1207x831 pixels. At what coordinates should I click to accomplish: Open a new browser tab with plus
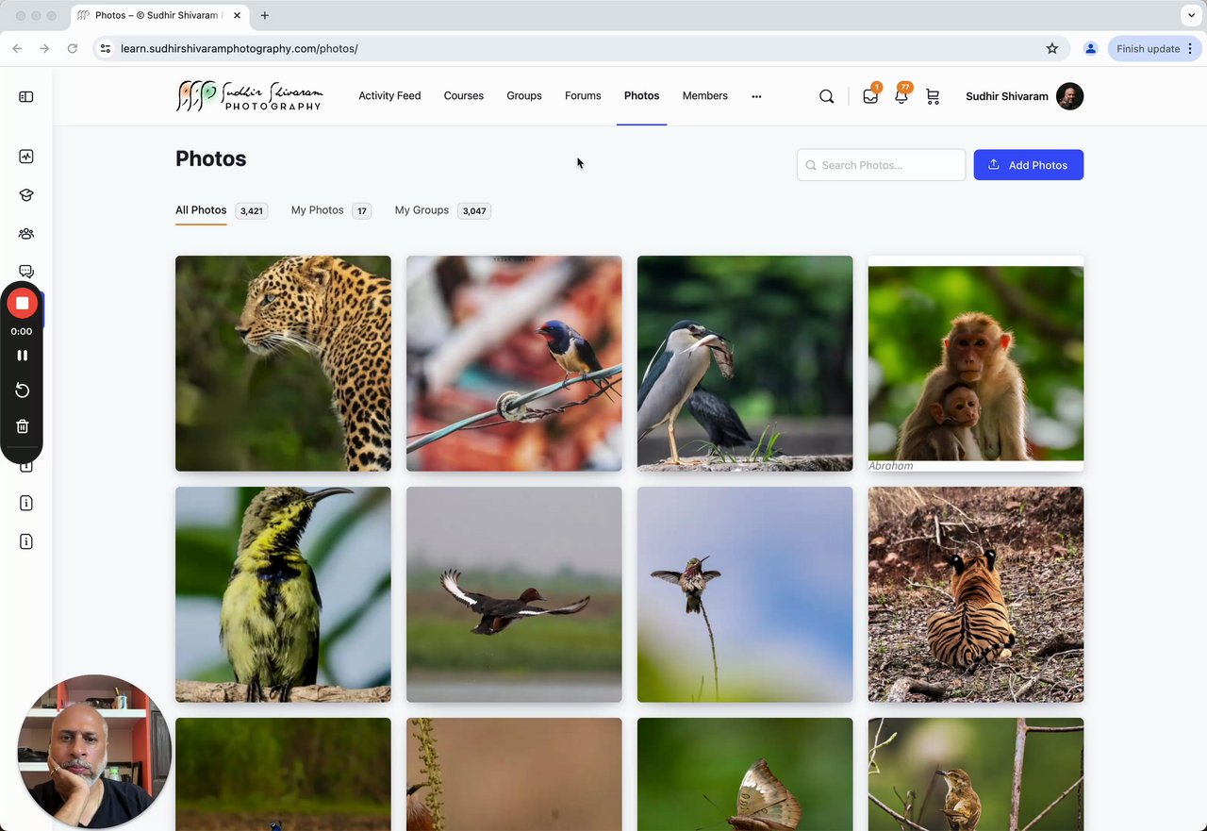(265, 15)
